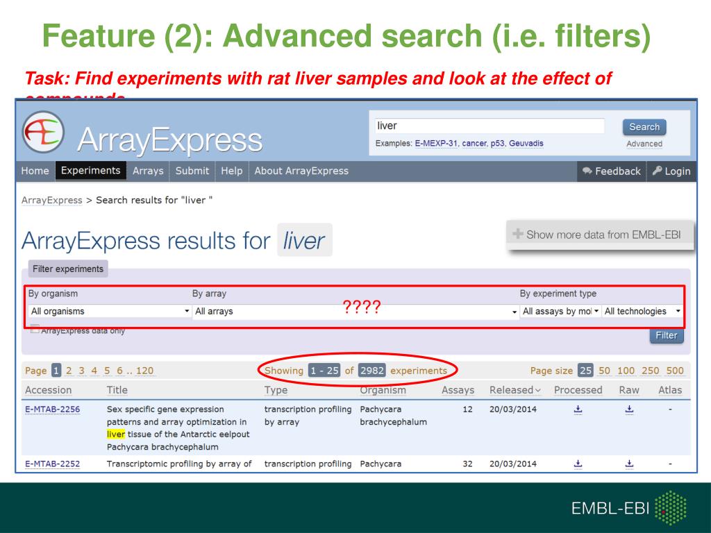
Task: Click the 2982 experiments count
Action: [372, 371]
